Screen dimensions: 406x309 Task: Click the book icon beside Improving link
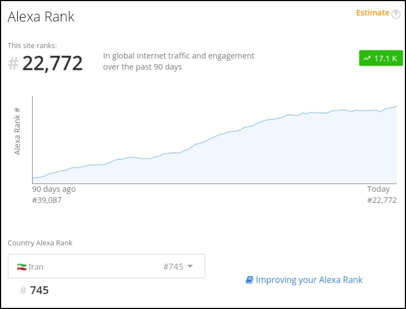pos(249,280)
